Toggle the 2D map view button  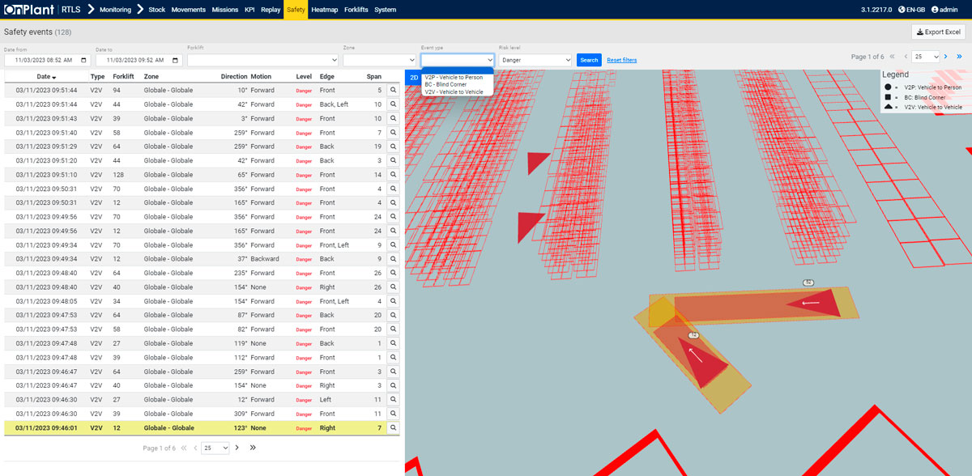coord(413,78)
